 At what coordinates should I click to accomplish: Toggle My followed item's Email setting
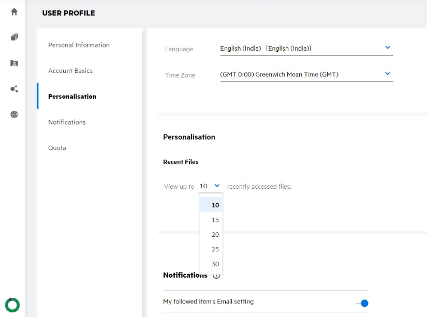click(x=363, y=304)
